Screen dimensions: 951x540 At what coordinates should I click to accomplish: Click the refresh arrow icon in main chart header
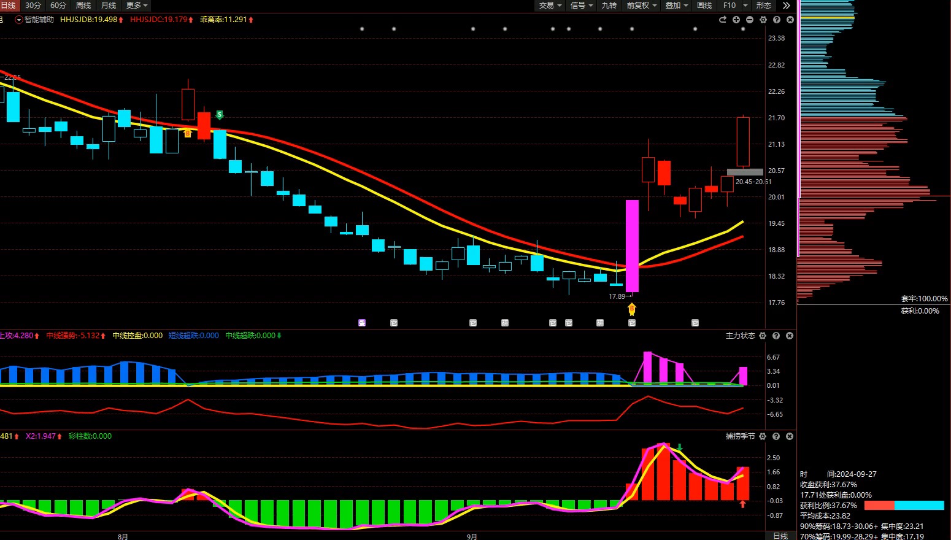pos(723,20)
